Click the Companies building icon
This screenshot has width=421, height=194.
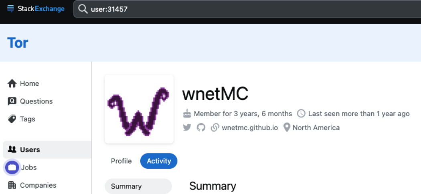[x=12, y=185]
